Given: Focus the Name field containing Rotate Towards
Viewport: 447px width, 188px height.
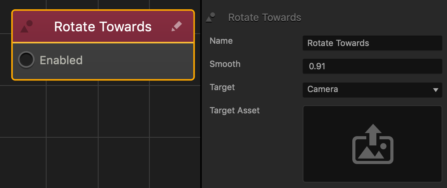Looking at the screenshot, I should tap(372, 43).
